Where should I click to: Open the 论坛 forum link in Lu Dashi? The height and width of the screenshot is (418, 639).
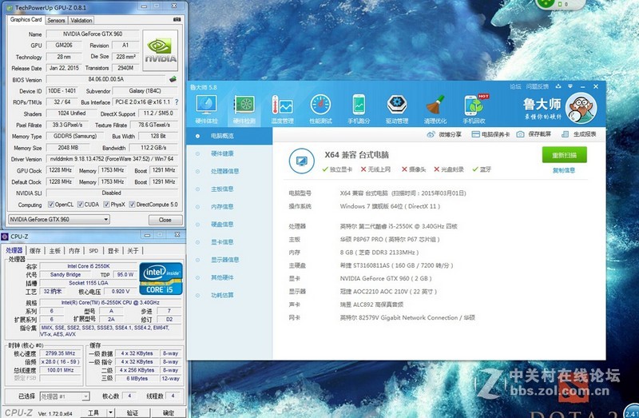(515, 86)
